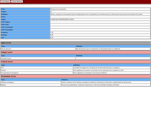Click the definition text starting 'Diseno y preparacion'
Screen dimensions: 151x113
(96, 14)
